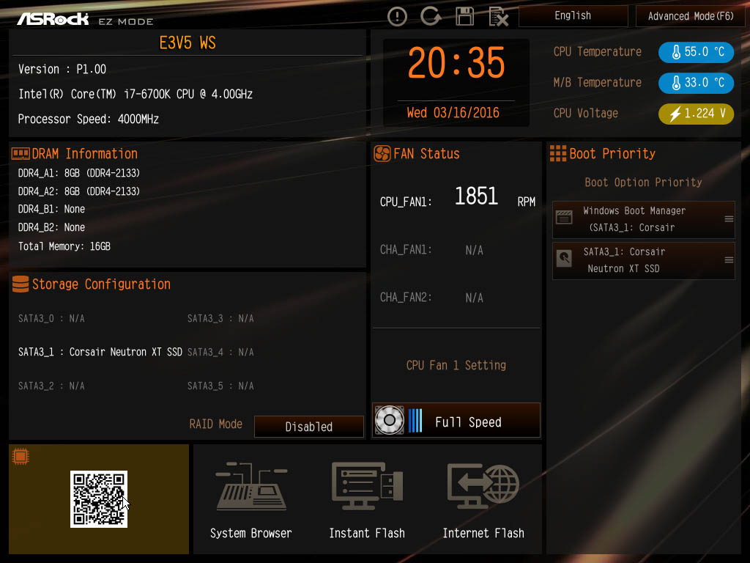Click the 20:35 clock display
750x563 pixels.
point(456,63)
